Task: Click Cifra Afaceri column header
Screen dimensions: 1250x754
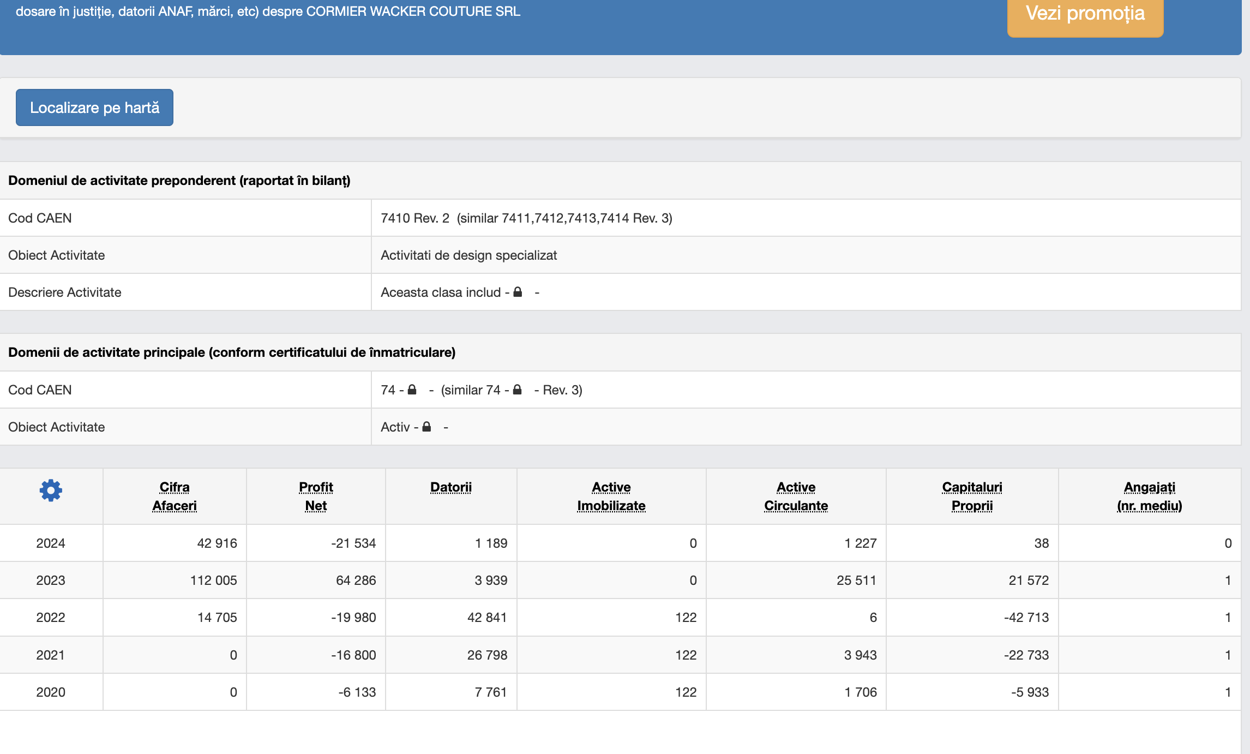Action: coord(175,496)
